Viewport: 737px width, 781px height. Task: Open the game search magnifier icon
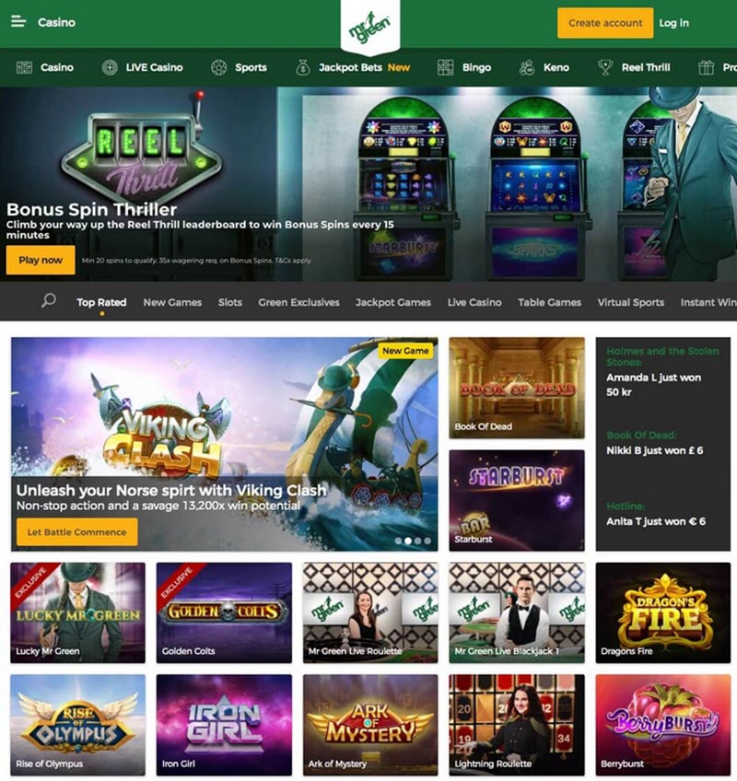48,300
